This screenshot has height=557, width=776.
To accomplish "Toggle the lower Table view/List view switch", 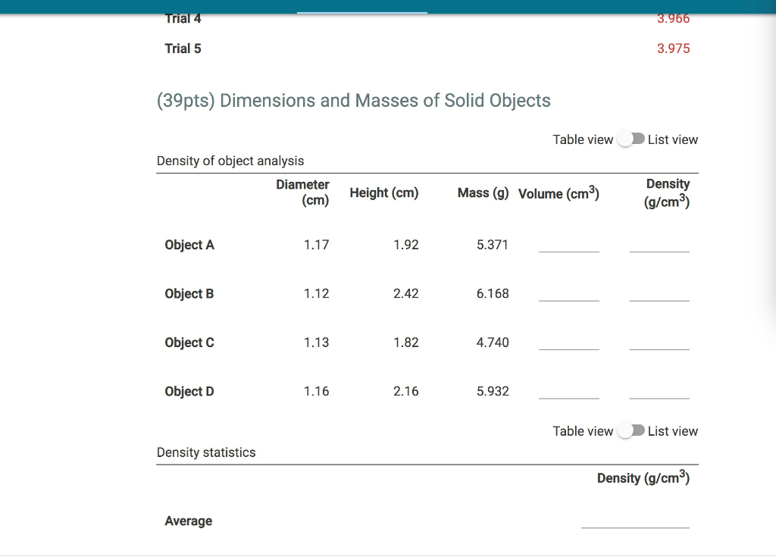I will tap(630, 430).
